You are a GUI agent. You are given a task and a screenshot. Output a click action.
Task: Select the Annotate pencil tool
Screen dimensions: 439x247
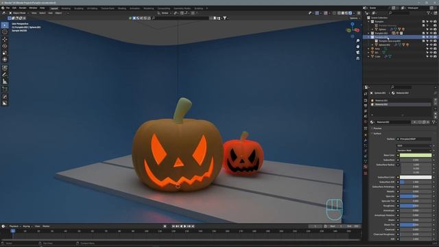5,75
